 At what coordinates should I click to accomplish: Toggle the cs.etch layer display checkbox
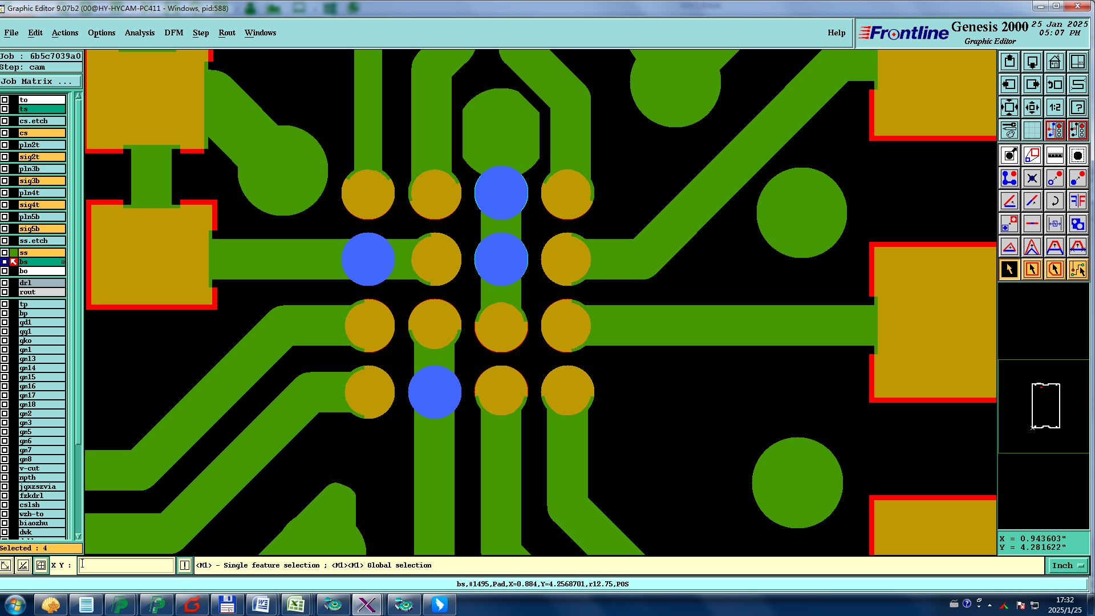pyautogui.click(x=5, y=121)
